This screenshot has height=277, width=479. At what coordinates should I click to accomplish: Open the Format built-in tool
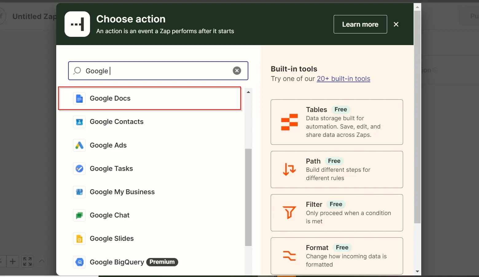pos(337,256)
